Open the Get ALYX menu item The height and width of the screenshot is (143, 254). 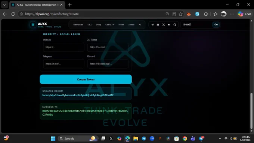coord(110,25)
